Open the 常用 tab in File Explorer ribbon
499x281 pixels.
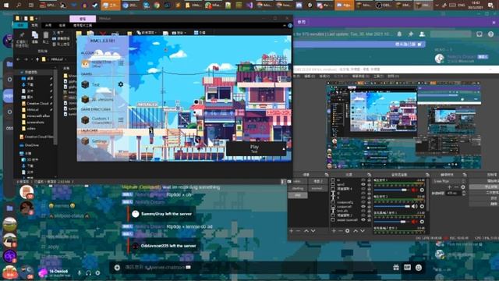(34, 26)
